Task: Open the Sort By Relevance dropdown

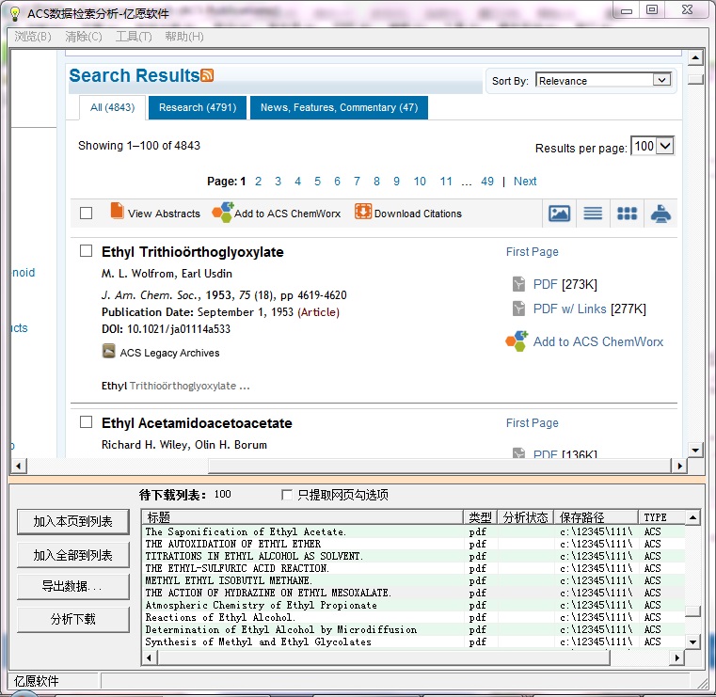Action: tap(661, 80)
